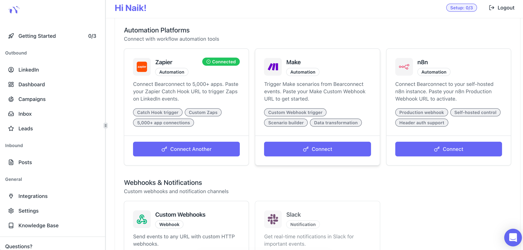Open the Integrations page in the sidebar
Screen dimensions: 523x250
[x=33, y=196]
